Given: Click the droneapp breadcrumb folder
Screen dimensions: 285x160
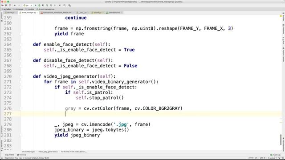Looking at the screenshot, I should click(18, 9).
